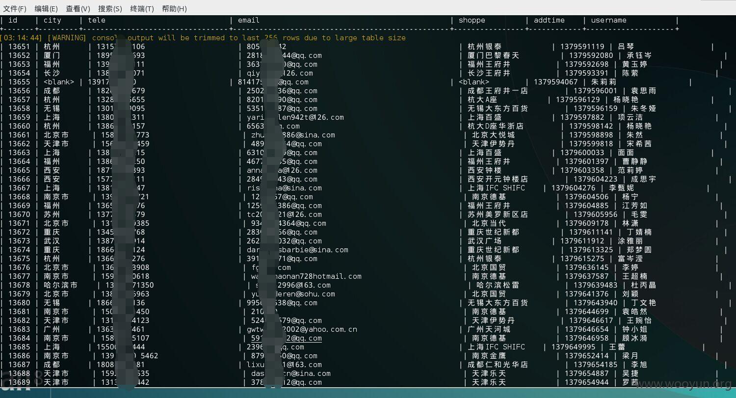Viewport: 736px width, 398px height.
Task: Click the 'shoppe' column header
Action: (x=472, y=20)
